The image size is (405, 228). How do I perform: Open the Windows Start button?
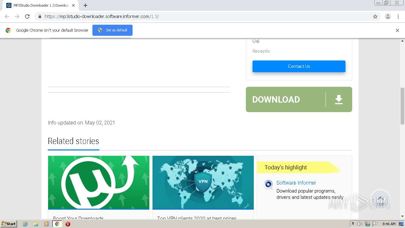click(9, 224)
